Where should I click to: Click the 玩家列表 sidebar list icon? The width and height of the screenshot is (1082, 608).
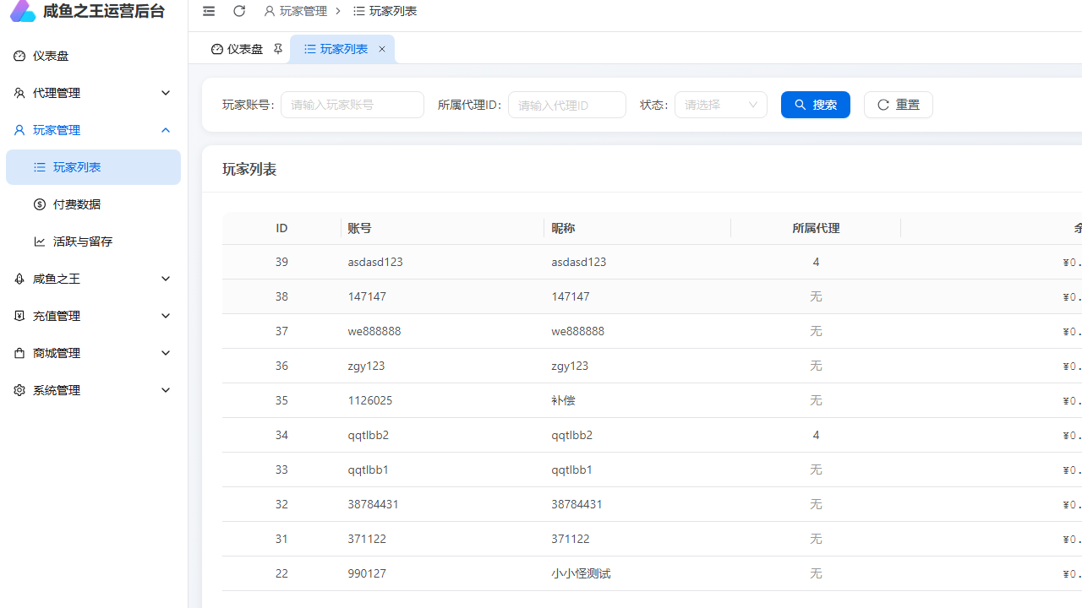(40, 167)
